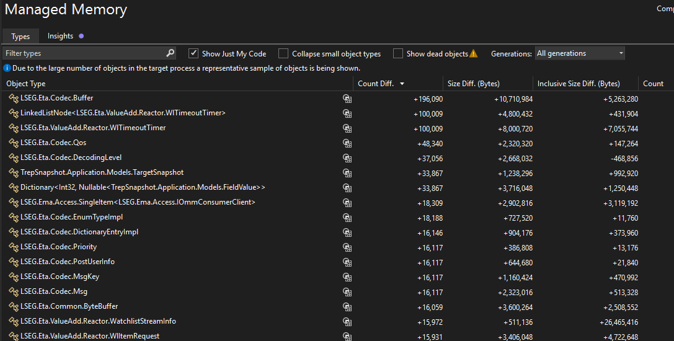The image size is (674, 341).
Task: Click the warning icon beside Show dead objects
Action: 474,53
